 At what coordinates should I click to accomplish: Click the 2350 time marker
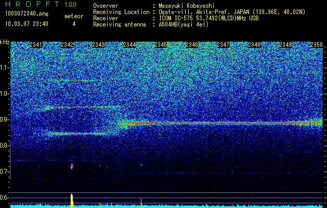tap(317, 45)
